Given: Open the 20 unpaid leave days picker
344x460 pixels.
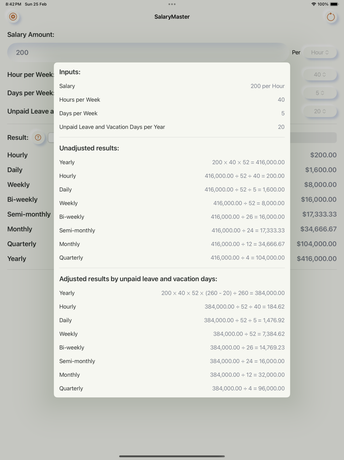Looking at the screenshot, I should 320,111.
